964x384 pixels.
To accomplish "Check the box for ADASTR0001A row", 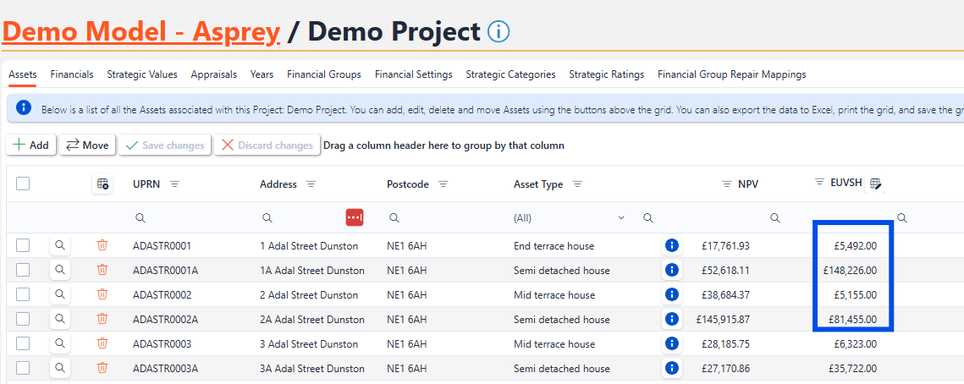I will pyautogui.click(x=23, y=270).
